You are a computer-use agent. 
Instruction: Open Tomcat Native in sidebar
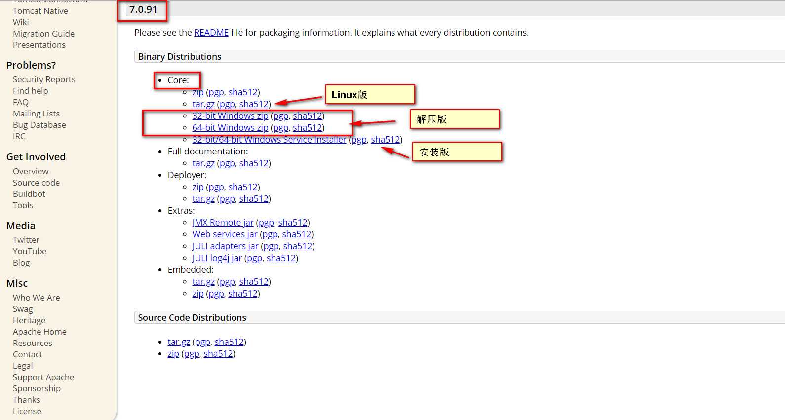pyautogui.click(x=40, y=11)
